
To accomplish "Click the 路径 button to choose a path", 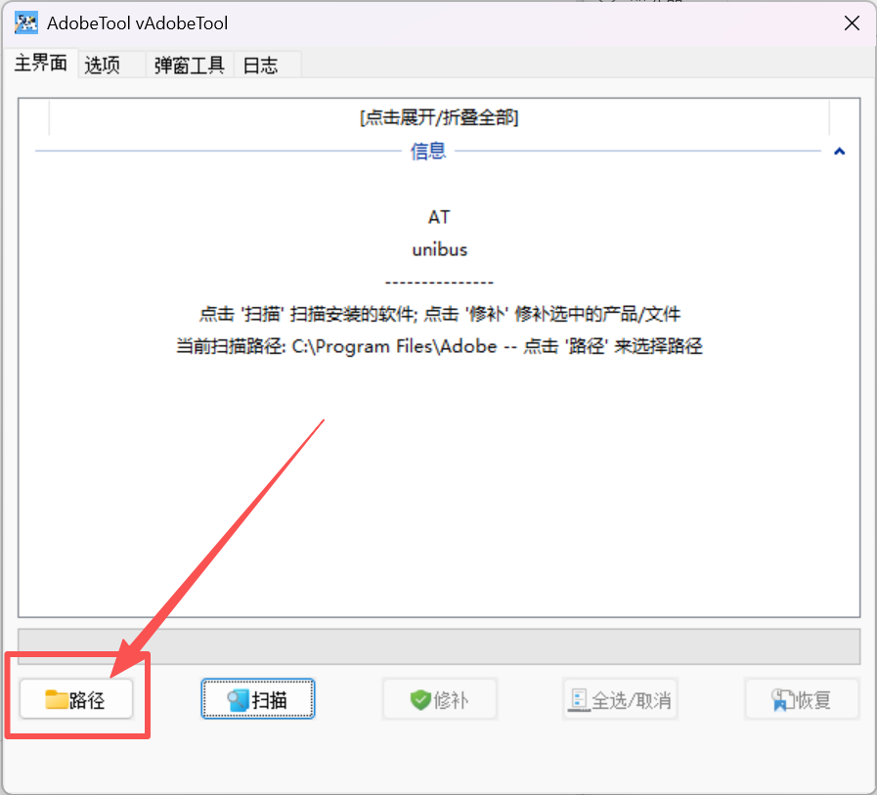I will pos(76,699).
